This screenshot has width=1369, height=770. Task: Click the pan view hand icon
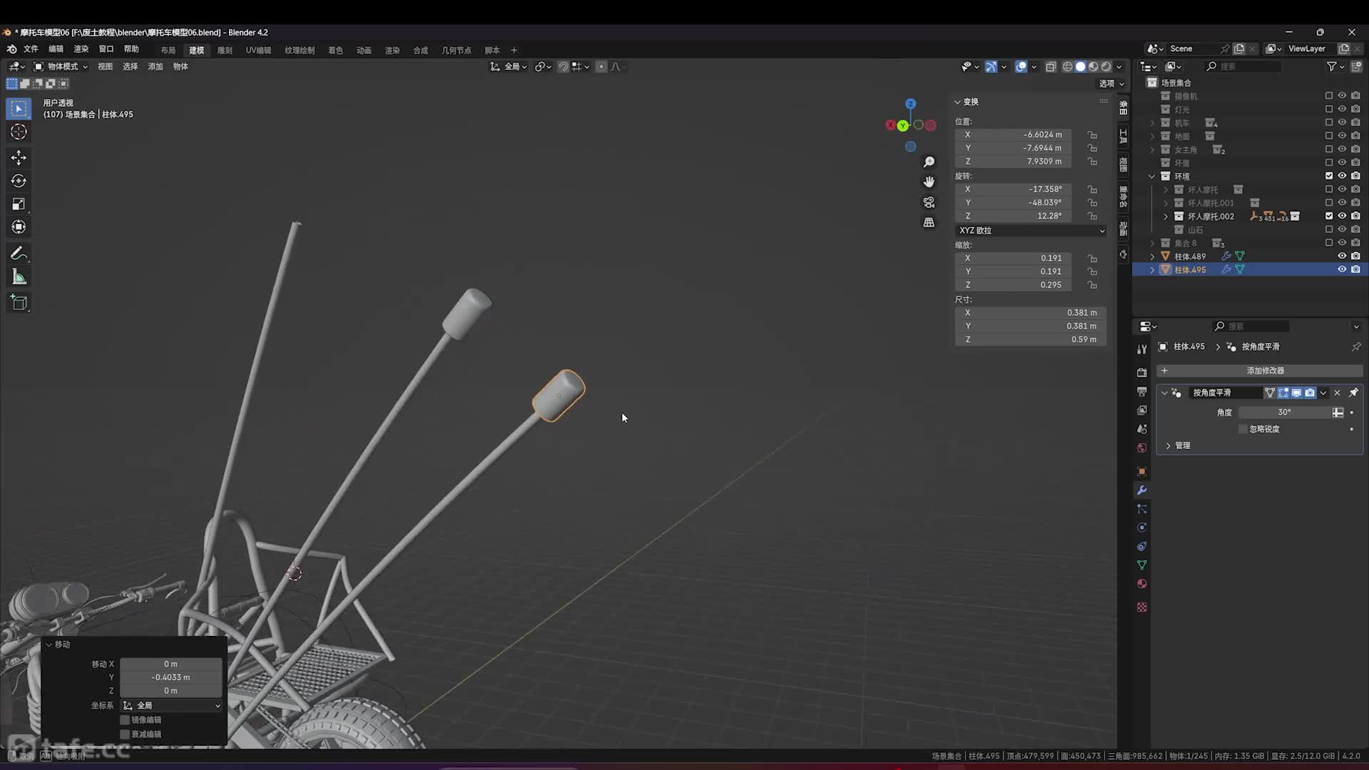pos(928,183)
